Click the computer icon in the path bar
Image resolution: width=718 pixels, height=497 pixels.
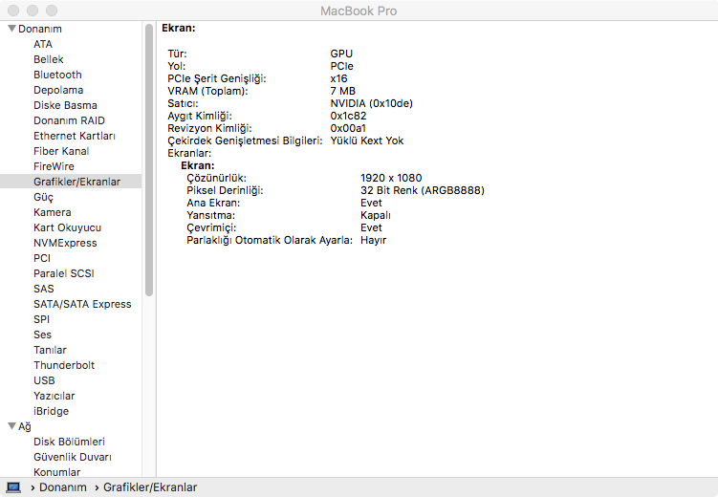click(14, 487)
